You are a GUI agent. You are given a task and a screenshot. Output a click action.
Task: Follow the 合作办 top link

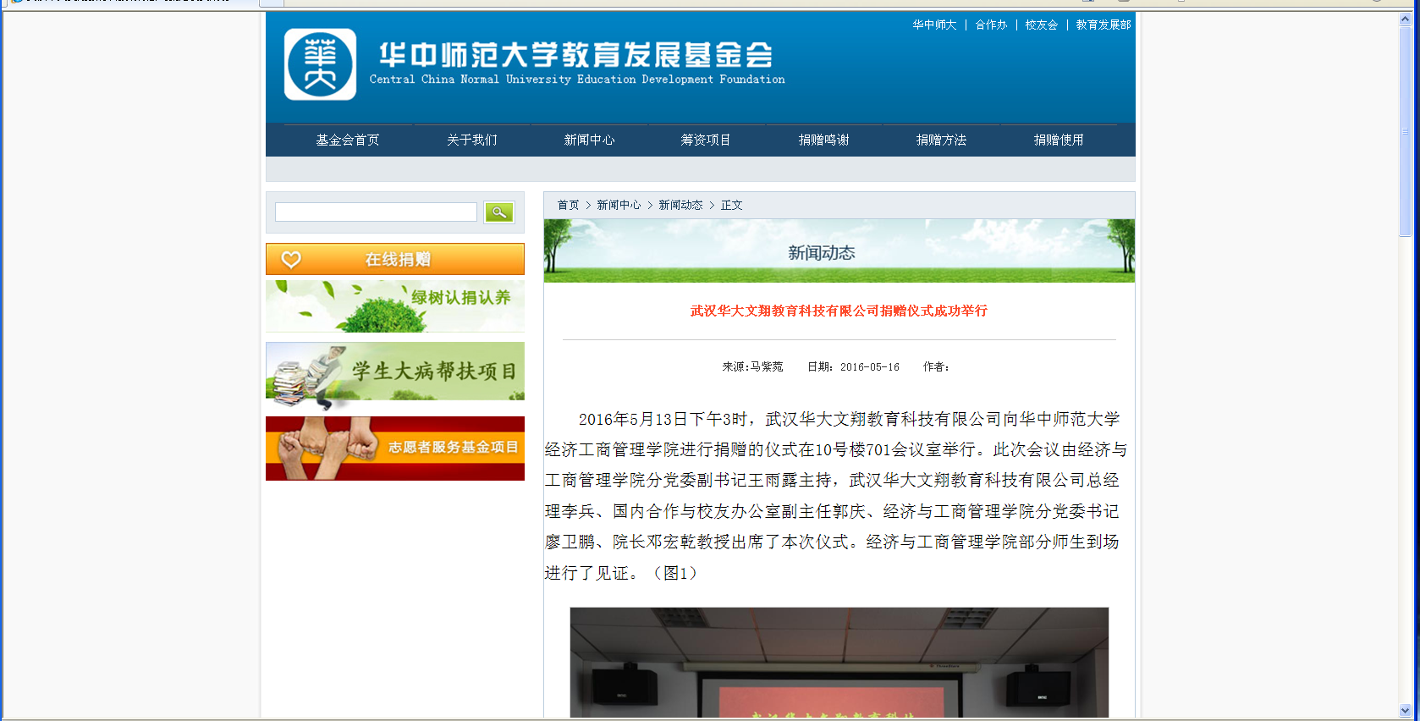pyautogui.click(x=991, y=25)
